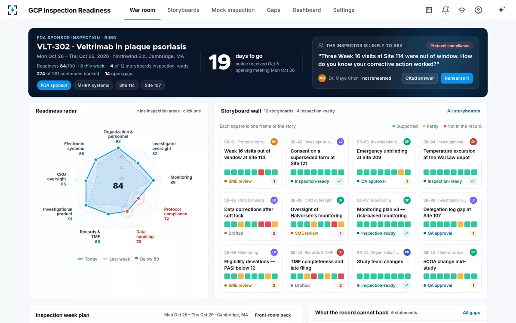Select 'Monitoring 89' axis on the radar

pyautogui.click(x=181, y=180)
